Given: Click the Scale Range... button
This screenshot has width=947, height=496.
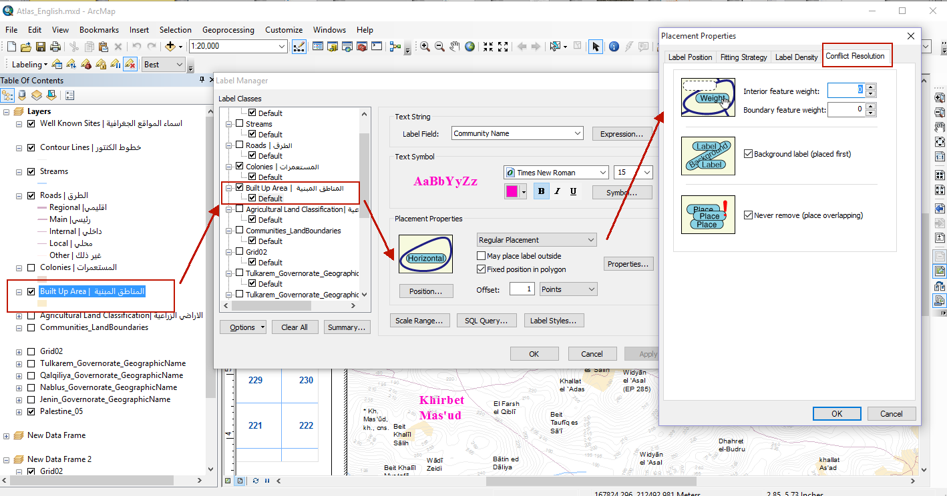Looking at the screenshot, I should 421,321.
